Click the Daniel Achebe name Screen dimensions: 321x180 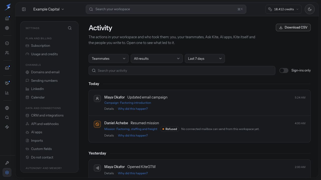coord(116,123)
